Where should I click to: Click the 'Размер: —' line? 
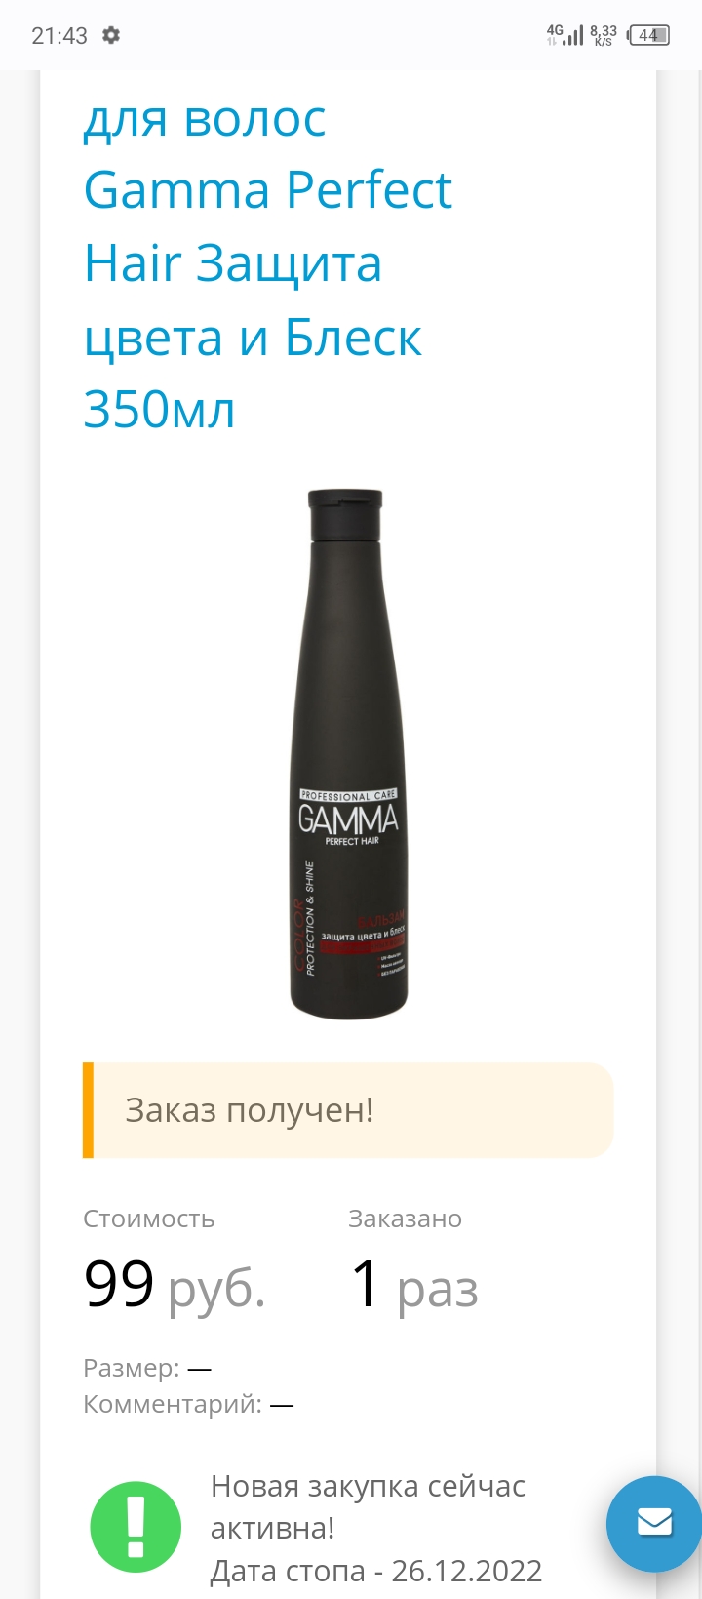pos(147,1368)
